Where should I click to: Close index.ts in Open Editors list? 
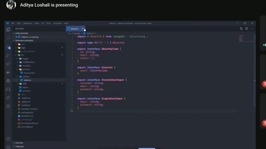[x=16, y=37]
